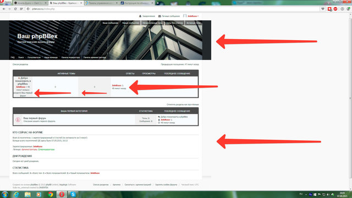The image size is (352, 198).
Task: Click the browser back arrow
Action: coord(4,9)
